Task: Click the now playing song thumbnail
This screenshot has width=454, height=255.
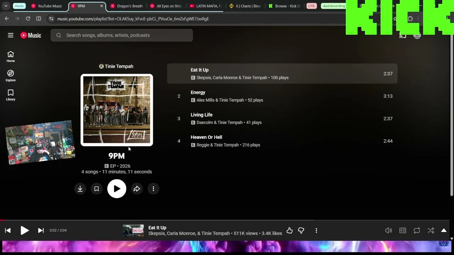Action: click(133, 231)
